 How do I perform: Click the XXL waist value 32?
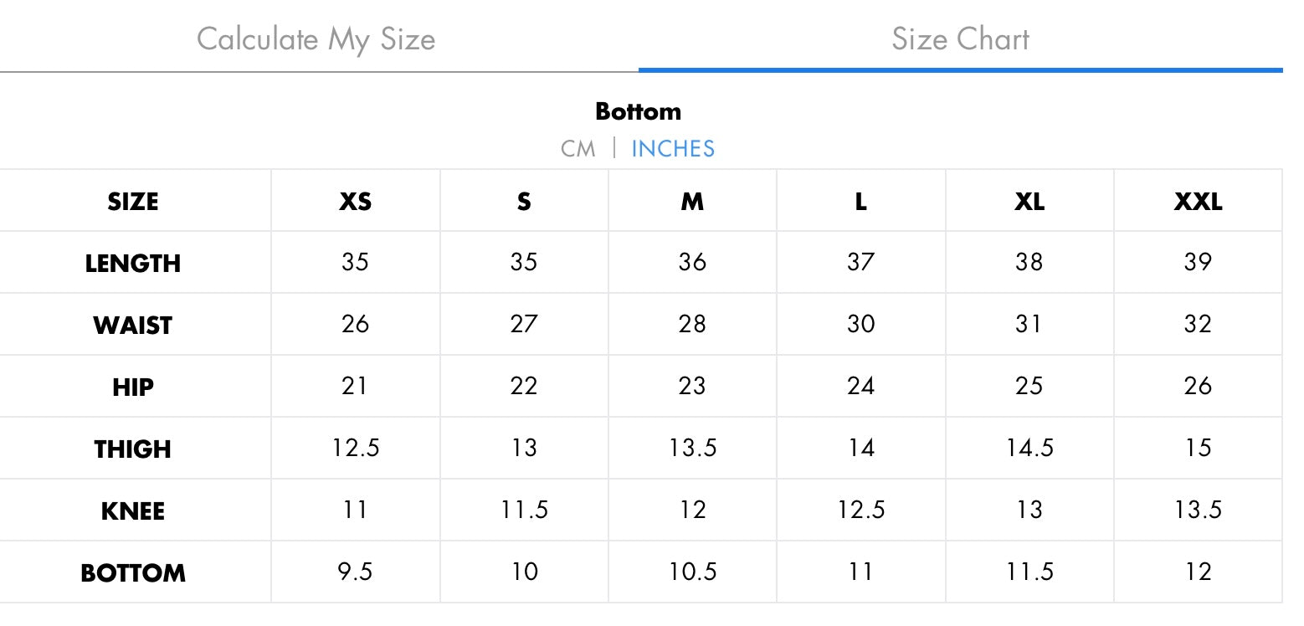pos(1198,324)
